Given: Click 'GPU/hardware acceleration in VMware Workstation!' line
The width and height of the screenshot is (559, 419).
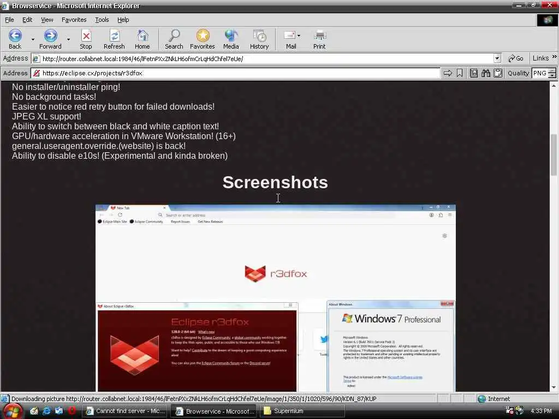Looking at the screenshot, I should [123, 136].
